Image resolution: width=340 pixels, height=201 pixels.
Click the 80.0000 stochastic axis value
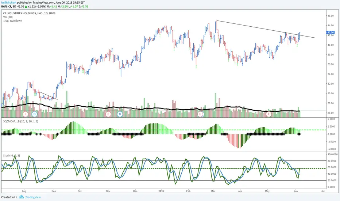point(331,161)
